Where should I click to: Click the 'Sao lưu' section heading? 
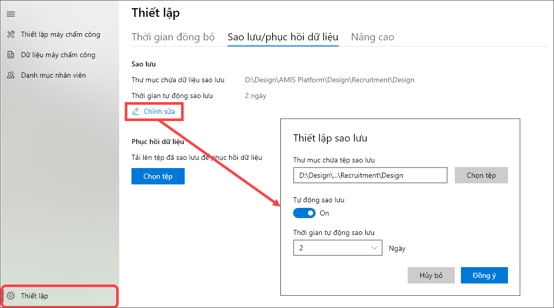[x=143, y=64]
